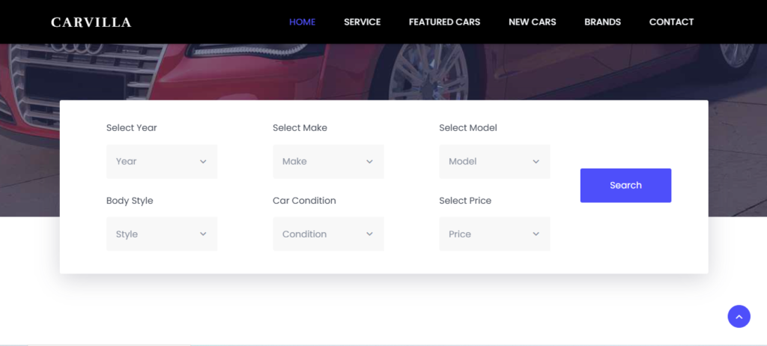This screenshot has width=767, height=346.
Task: Expand the Year dropdown
Action: pos(161,162)
